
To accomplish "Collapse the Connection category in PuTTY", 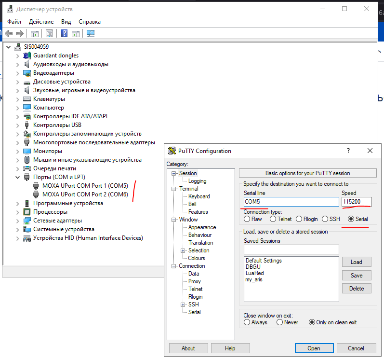I will coord(173,266).
